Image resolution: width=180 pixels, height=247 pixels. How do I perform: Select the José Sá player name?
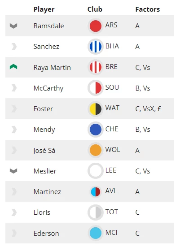pos(44,151)
